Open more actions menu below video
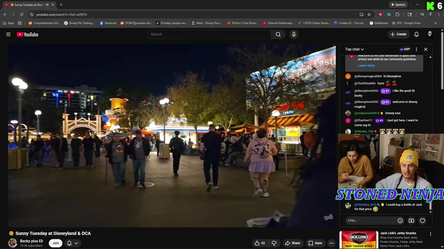 [x=331, y=243]
